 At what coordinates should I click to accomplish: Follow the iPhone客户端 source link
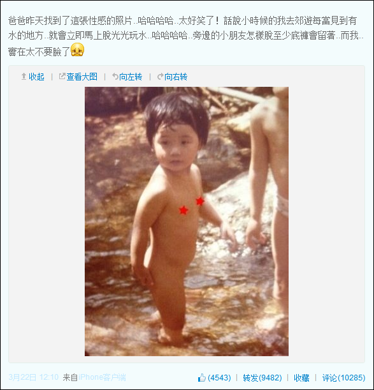coord(102,377)
